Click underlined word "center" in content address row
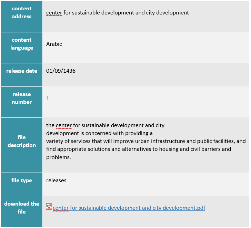251x228 pixels. (x=54, y=13)
